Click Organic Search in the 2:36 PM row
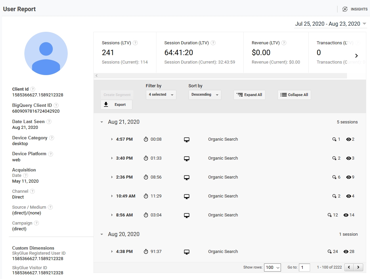 point(223,177)
